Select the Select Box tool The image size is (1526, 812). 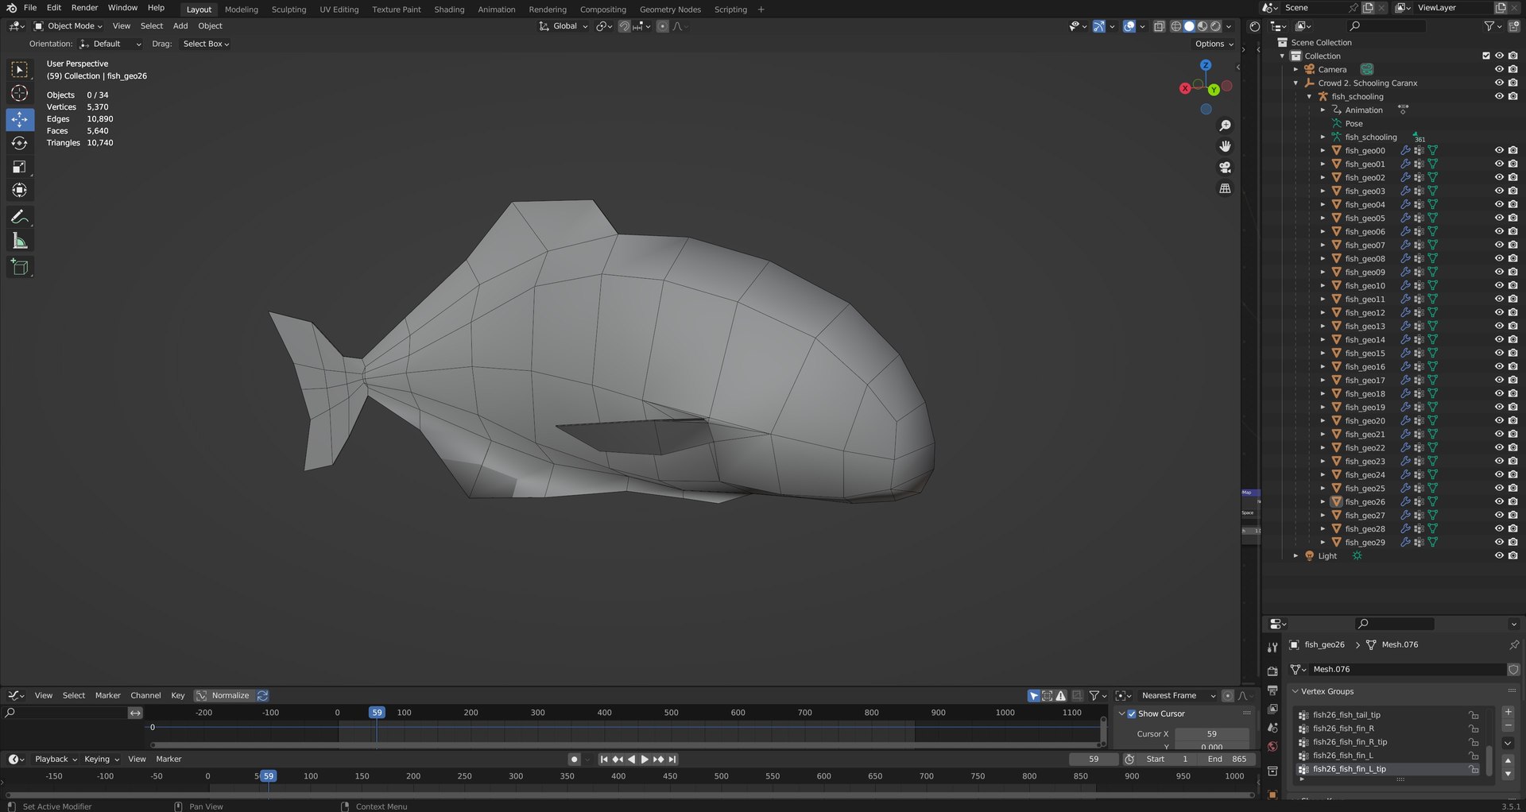click(20, 70)
